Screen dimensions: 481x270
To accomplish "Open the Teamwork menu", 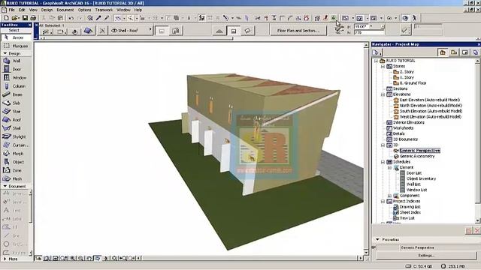I will pos(104,10).
